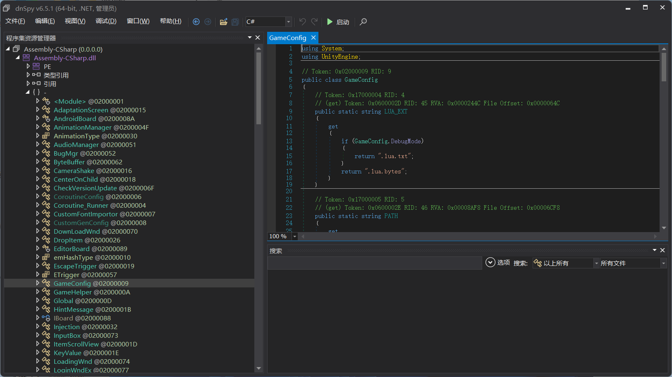Click the navigate forward arrow icon
The height and width of the screenshot is (377, 672).
[x=208, y=22]
